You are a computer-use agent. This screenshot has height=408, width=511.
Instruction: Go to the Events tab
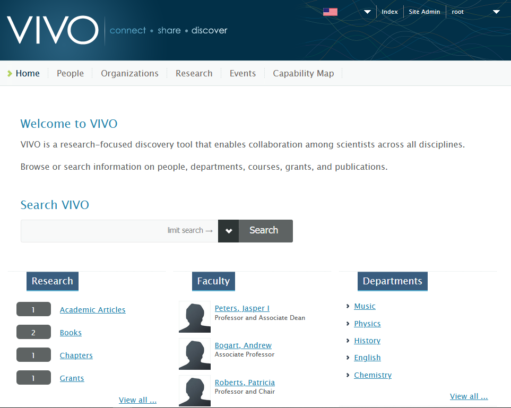(243, 73)
